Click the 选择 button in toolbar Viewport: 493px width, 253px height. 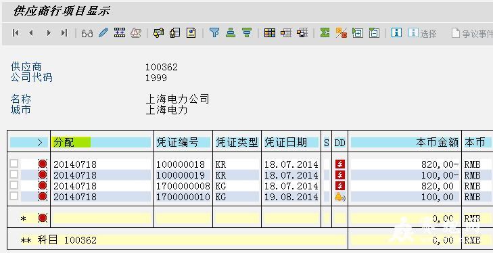pos(422,33)
